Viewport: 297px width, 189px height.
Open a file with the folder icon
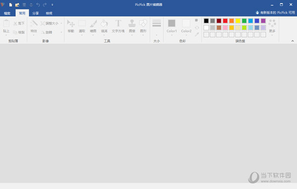pyautogui.click(x=17, y=5)
